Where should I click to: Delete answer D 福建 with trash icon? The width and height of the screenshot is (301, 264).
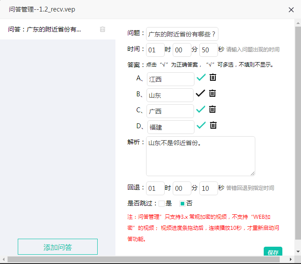coord(213,125)
